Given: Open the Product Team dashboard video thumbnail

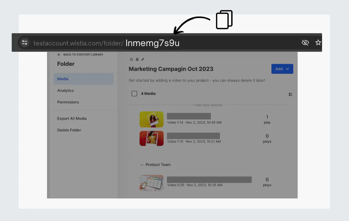Looking at the screenshot, I should (x=152, y=183).
